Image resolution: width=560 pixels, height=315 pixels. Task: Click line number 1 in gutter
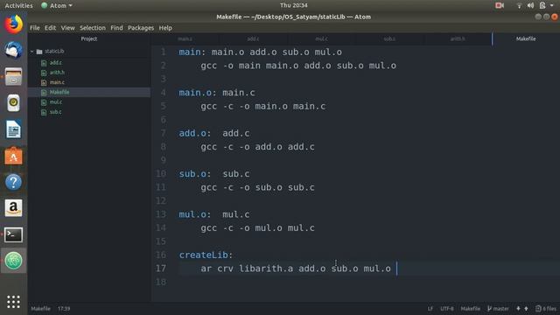pos(164,52)
